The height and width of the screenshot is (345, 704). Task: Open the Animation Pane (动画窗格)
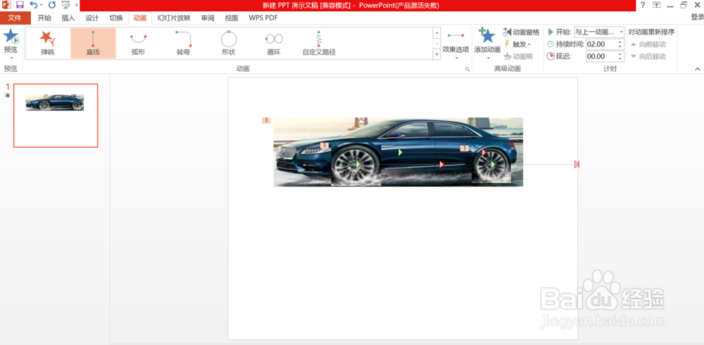521,32
